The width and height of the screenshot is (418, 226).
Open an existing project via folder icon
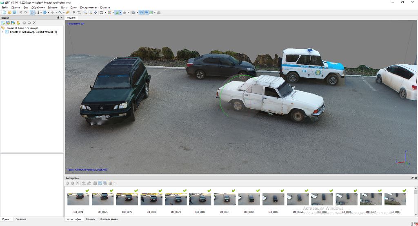9,13
